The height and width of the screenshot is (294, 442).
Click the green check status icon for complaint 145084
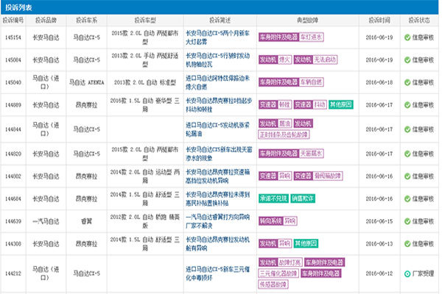pos(407,60)
